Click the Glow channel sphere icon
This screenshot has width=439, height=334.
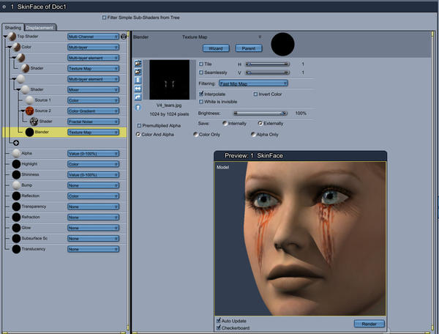coord(16,228)
